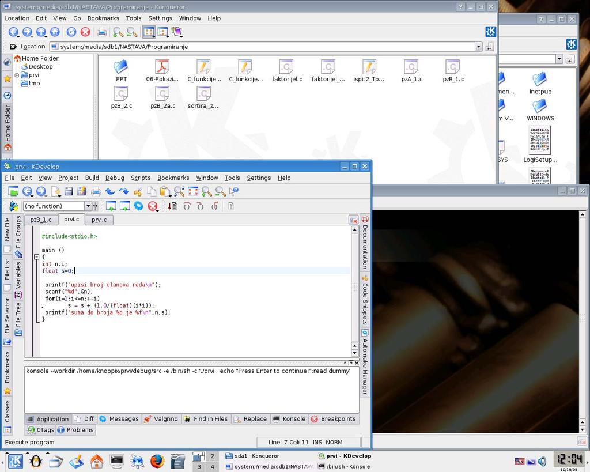This screenshot has height=472, width=590.
Task: Go up one directory in Konqueror
Action: [x=41, y=32]
